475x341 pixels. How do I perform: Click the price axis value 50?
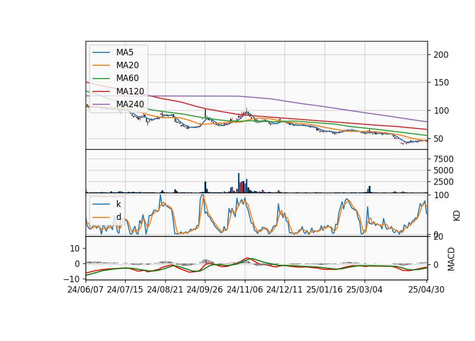(439, 139)
